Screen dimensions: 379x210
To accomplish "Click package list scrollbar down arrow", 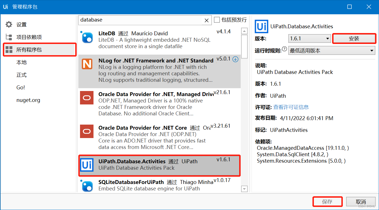I will pos(244,189).
